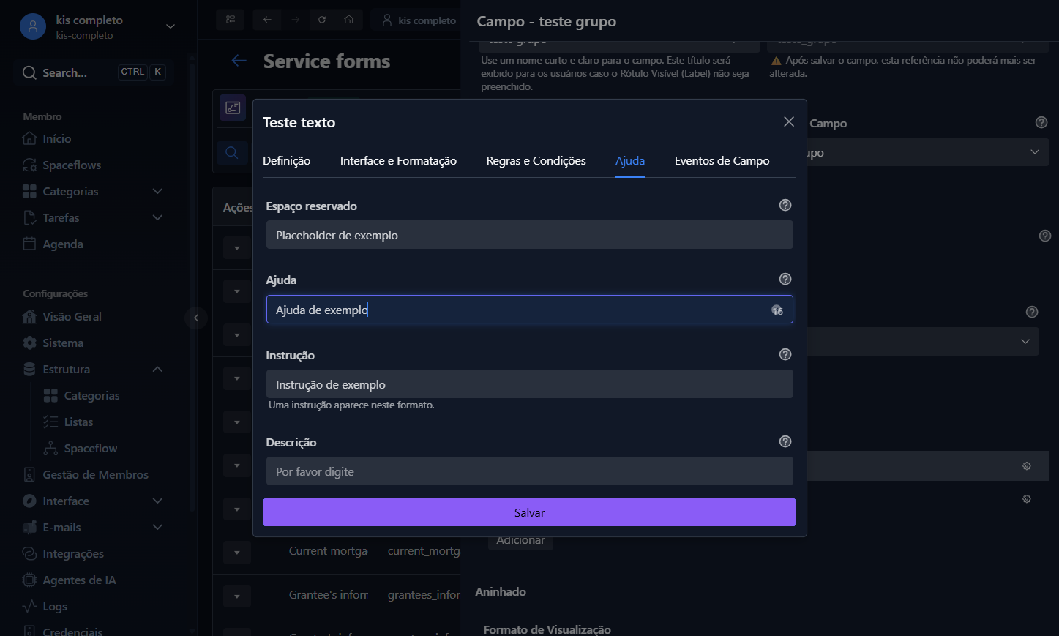
Task: Click the help icon beside Campo heading
Action: (1041, 122)
